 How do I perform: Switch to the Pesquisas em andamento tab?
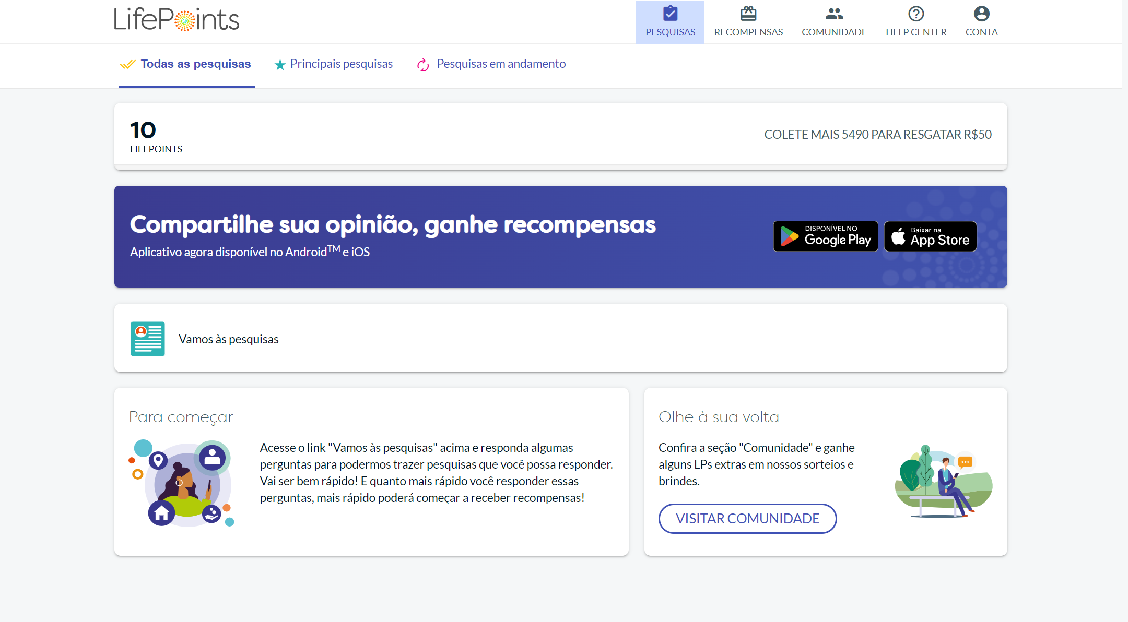pos(501,64)
